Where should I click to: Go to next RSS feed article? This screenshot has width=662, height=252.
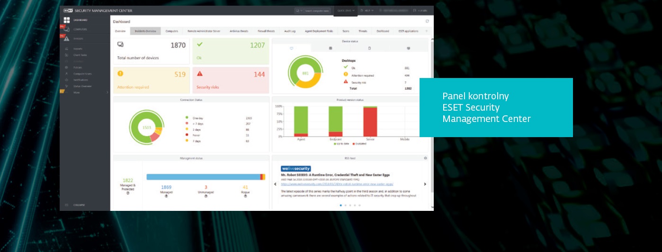click(x=425, y=184)
